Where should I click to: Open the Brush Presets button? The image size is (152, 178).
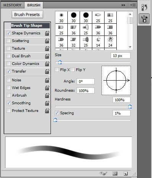pos(27,15)
